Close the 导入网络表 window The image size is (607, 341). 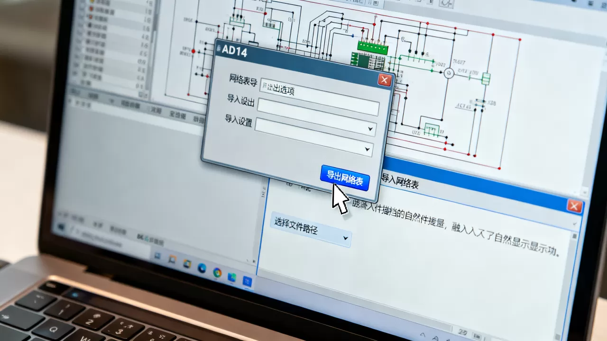click(575, 206)
